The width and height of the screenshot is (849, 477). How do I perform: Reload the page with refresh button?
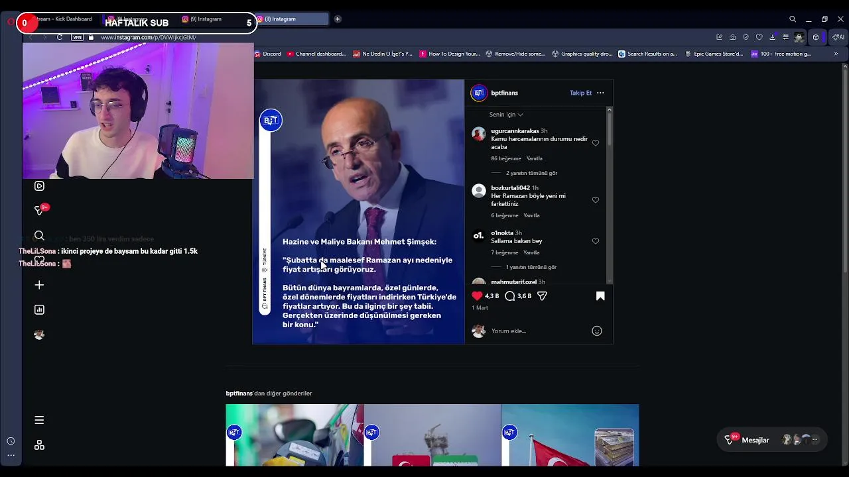pyautogui.click(x=60, y=37)
